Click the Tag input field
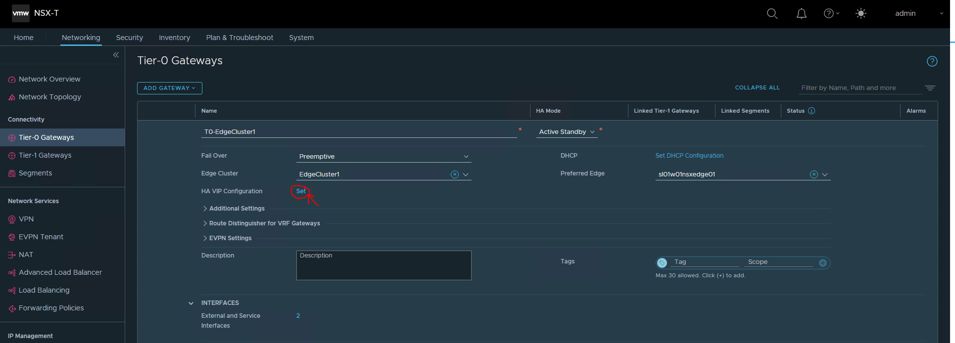The width and height of the screenshot is (955, 343). 705,262
